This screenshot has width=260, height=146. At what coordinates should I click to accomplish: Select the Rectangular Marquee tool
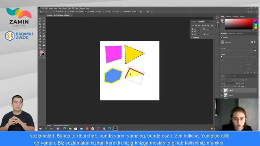pos(44,18)
